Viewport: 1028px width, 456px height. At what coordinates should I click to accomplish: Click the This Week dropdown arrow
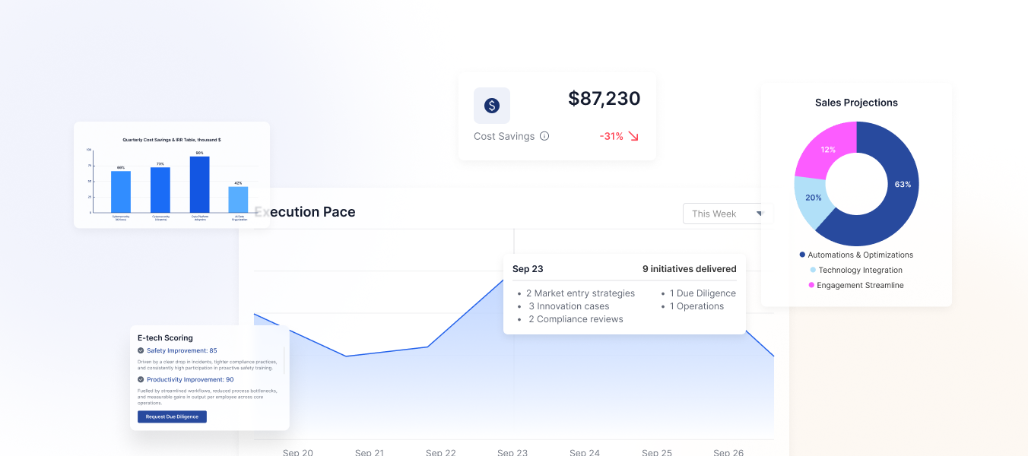click(759, 214)
